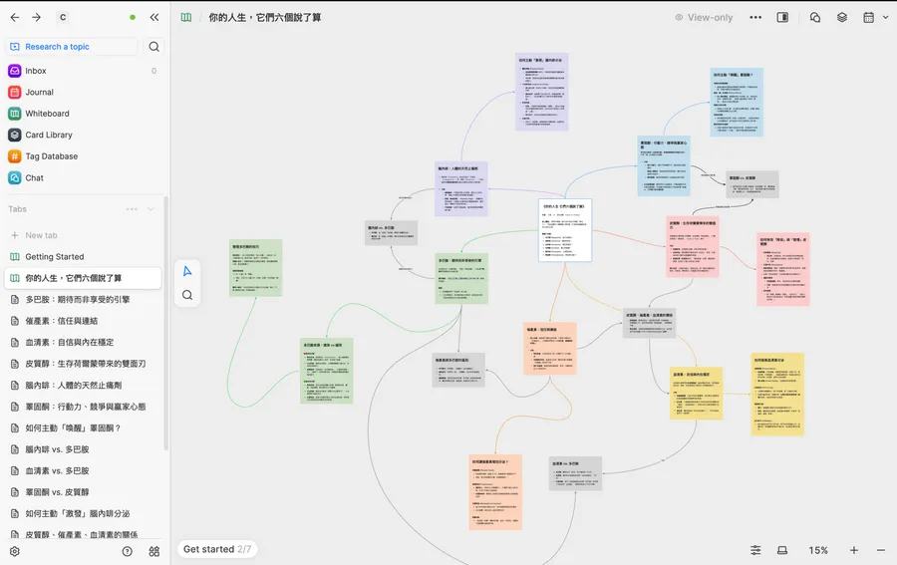Select the arrow pointer tool on canvas
This screenshot has height=565, width=897.
[x=187, y=271]
